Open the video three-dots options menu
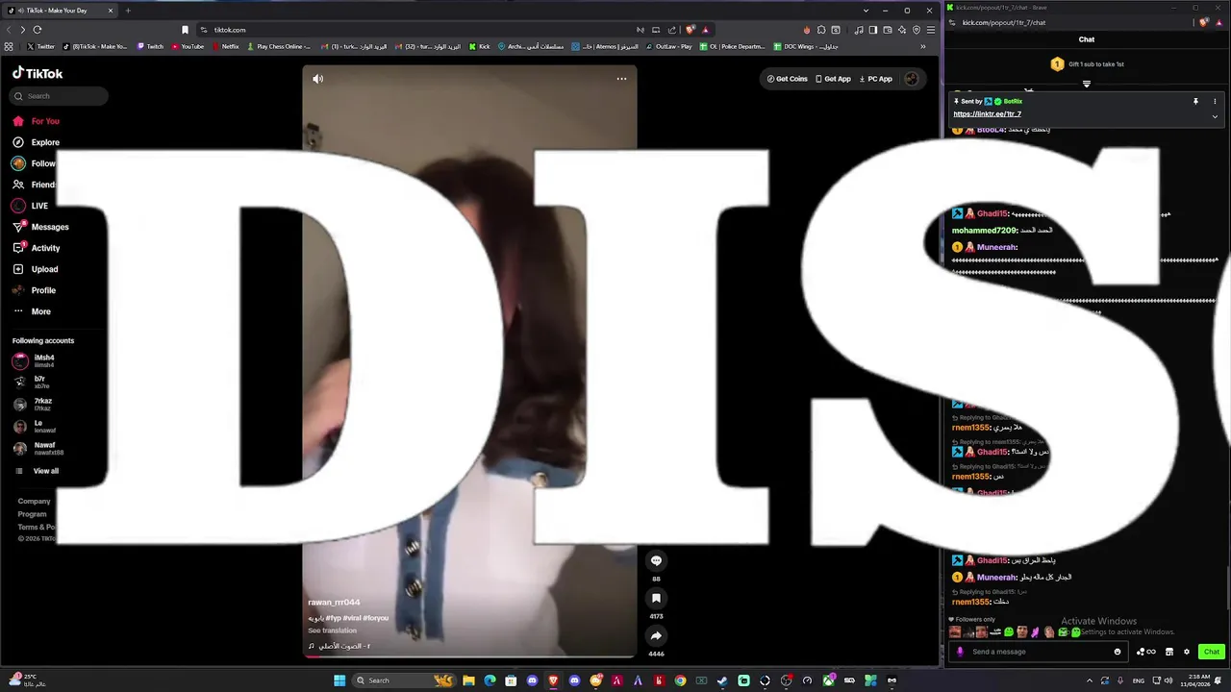 point(621,79)
